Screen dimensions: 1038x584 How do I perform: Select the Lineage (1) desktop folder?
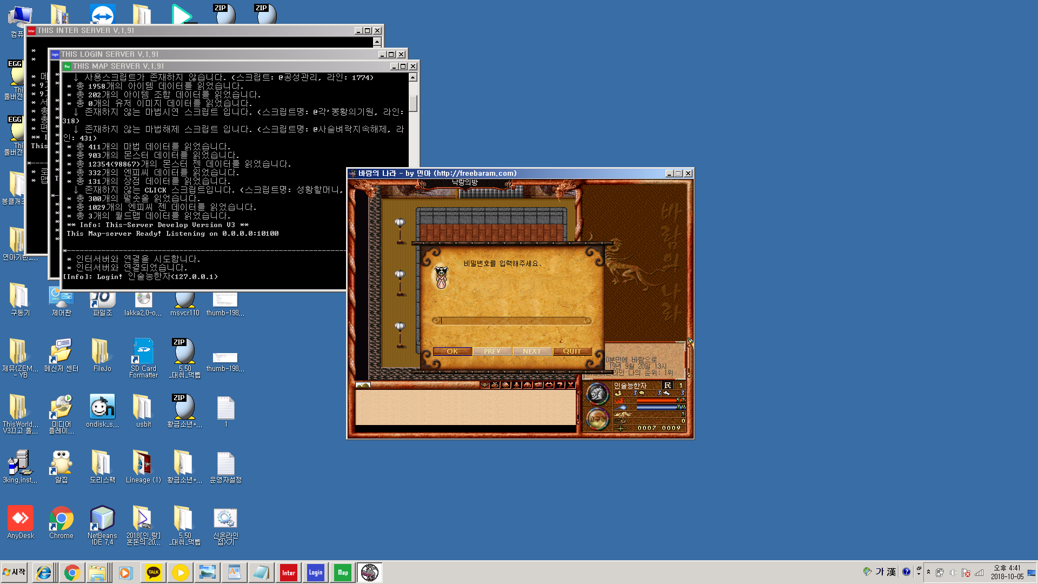click(x=143, y=467)
